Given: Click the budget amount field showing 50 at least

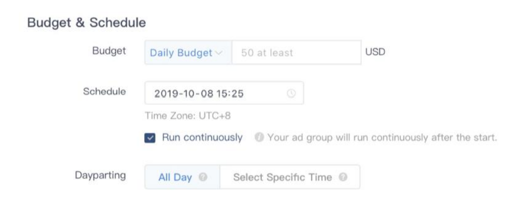Looking at the screenshot, I should 296,53.
